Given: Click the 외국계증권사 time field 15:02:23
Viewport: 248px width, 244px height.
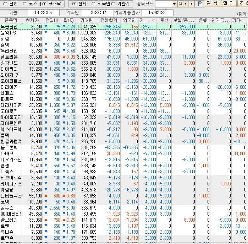Looking at the screenshot, I should [x=157, y=12].
